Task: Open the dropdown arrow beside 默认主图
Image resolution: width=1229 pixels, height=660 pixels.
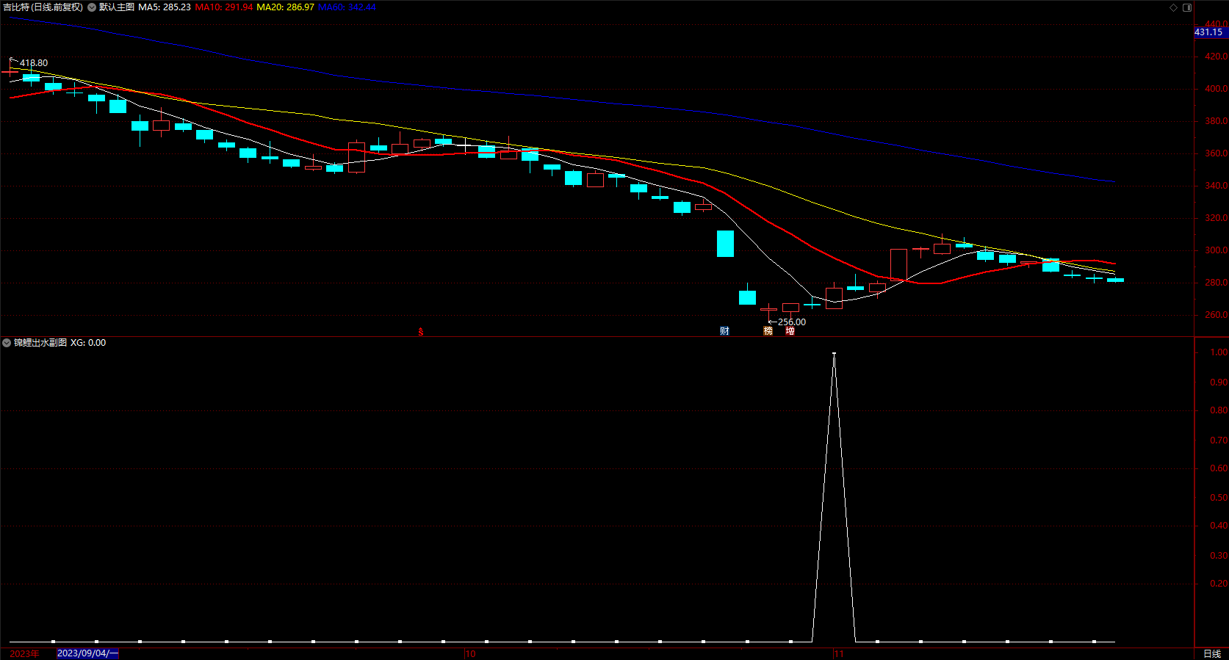Action: click(92, 7)
